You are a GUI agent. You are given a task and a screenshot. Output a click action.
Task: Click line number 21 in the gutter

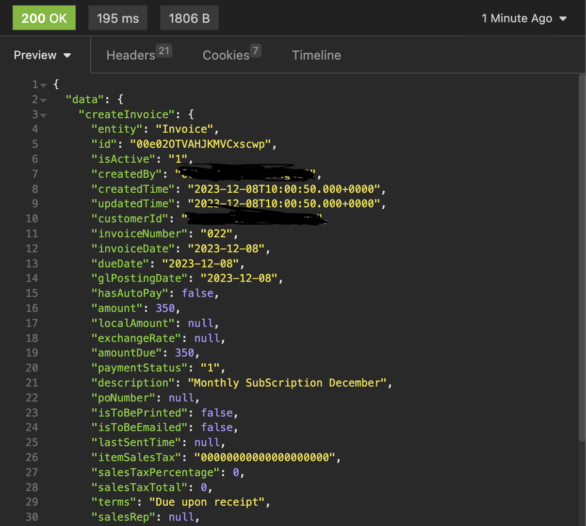click(32, 383)
